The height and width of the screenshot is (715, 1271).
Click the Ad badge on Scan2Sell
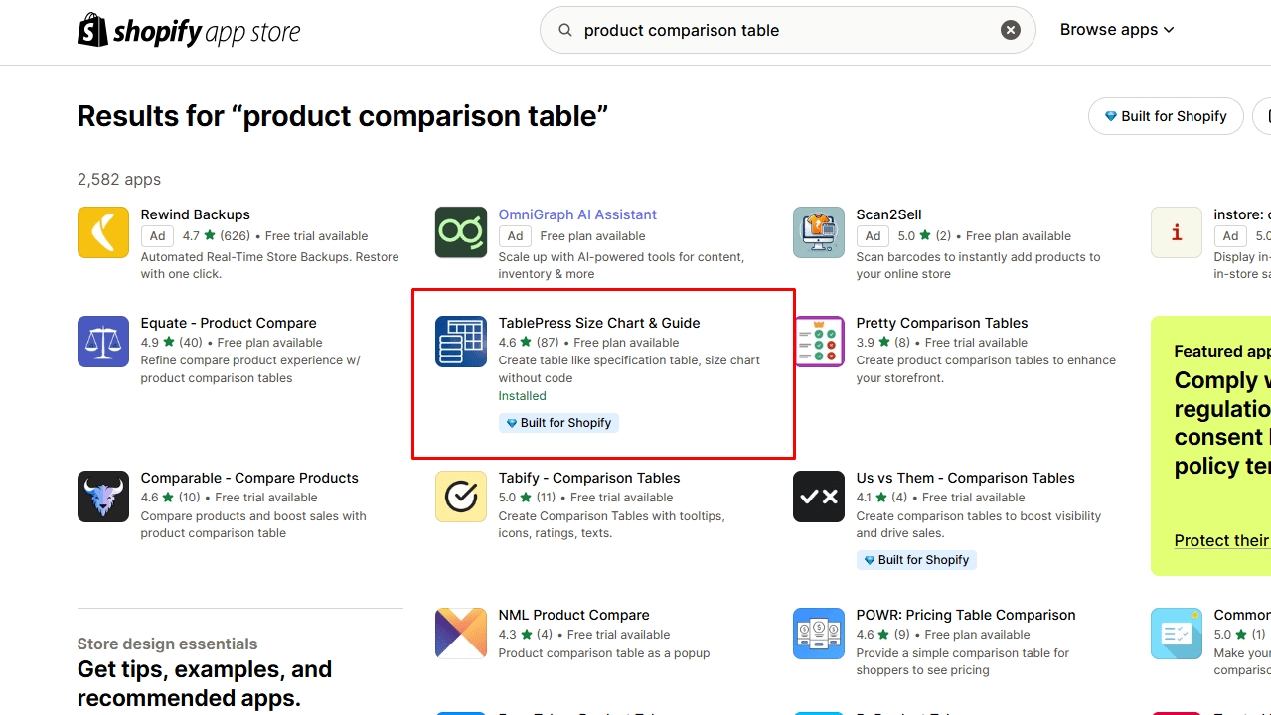click(x=873, y=236)
